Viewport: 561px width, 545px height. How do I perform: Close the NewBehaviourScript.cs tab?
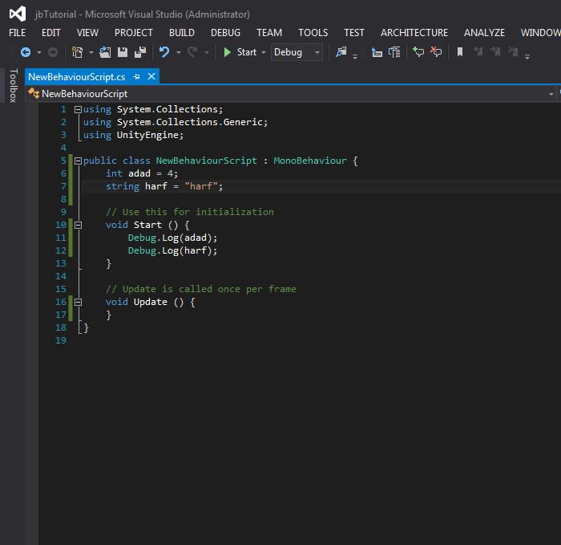click(151, 76)
